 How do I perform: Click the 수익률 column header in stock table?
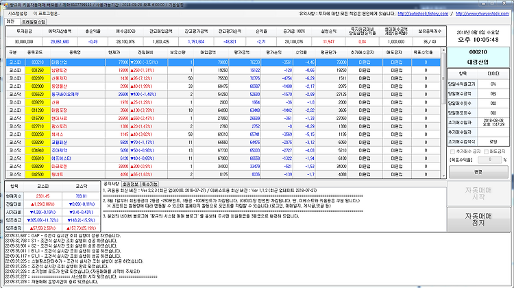[302, 53]
